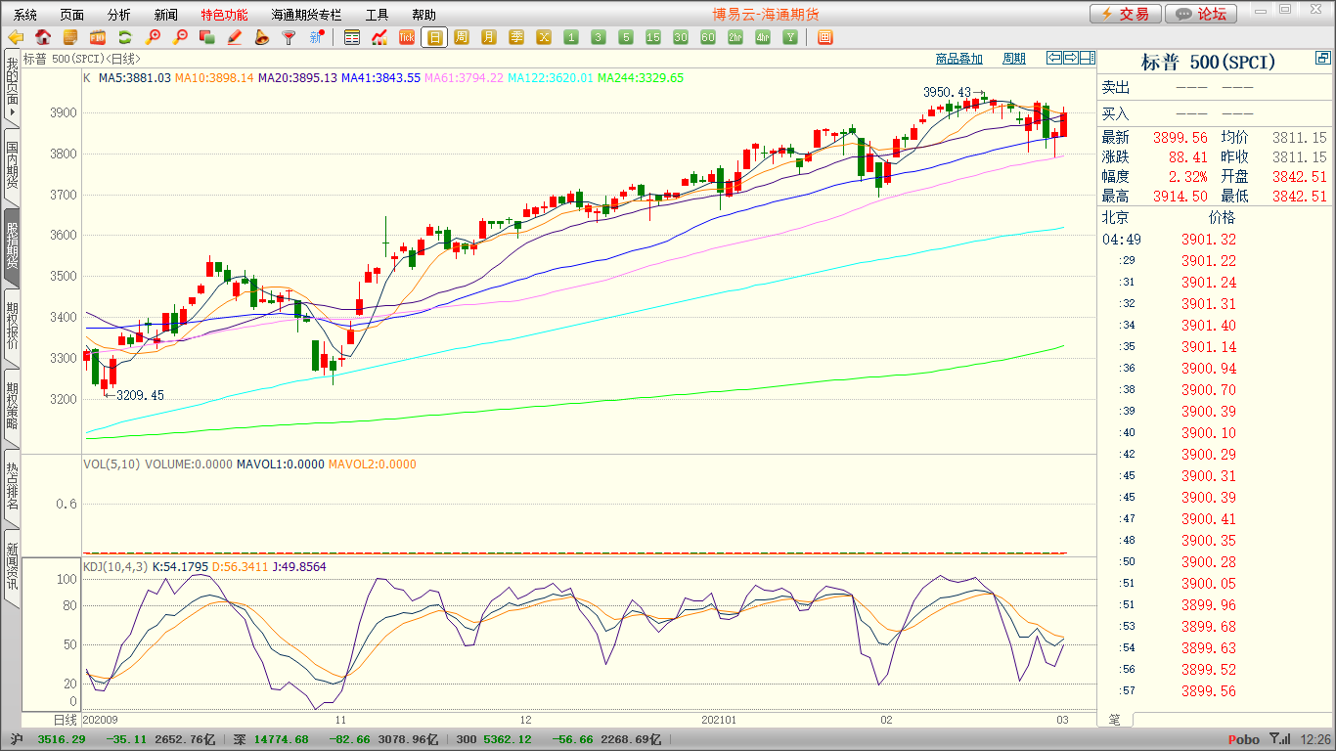Screen dimensions: 1336x751
Task: Open the 工具 menu
Action: pos(377,15)
